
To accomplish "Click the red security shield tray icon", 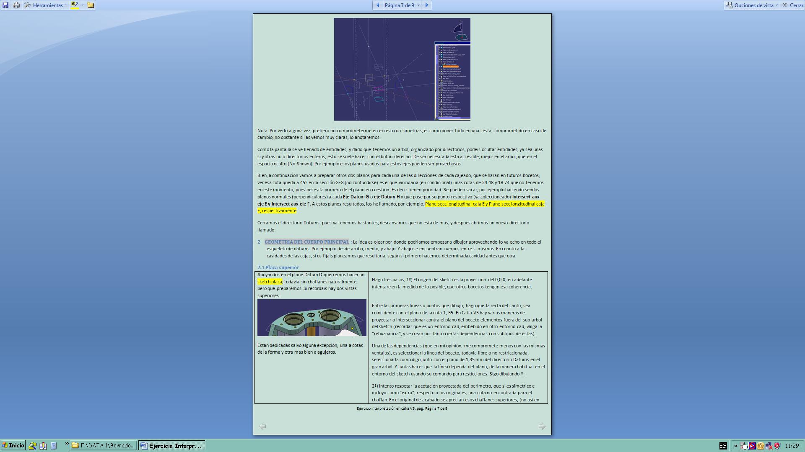I will (x=777, y=445).
